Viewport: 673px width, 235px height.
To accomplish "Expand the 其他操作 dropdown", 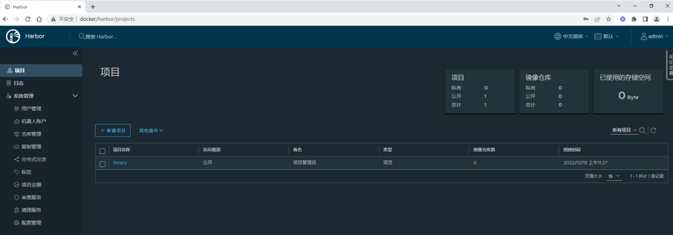I will tap(151, 131).
